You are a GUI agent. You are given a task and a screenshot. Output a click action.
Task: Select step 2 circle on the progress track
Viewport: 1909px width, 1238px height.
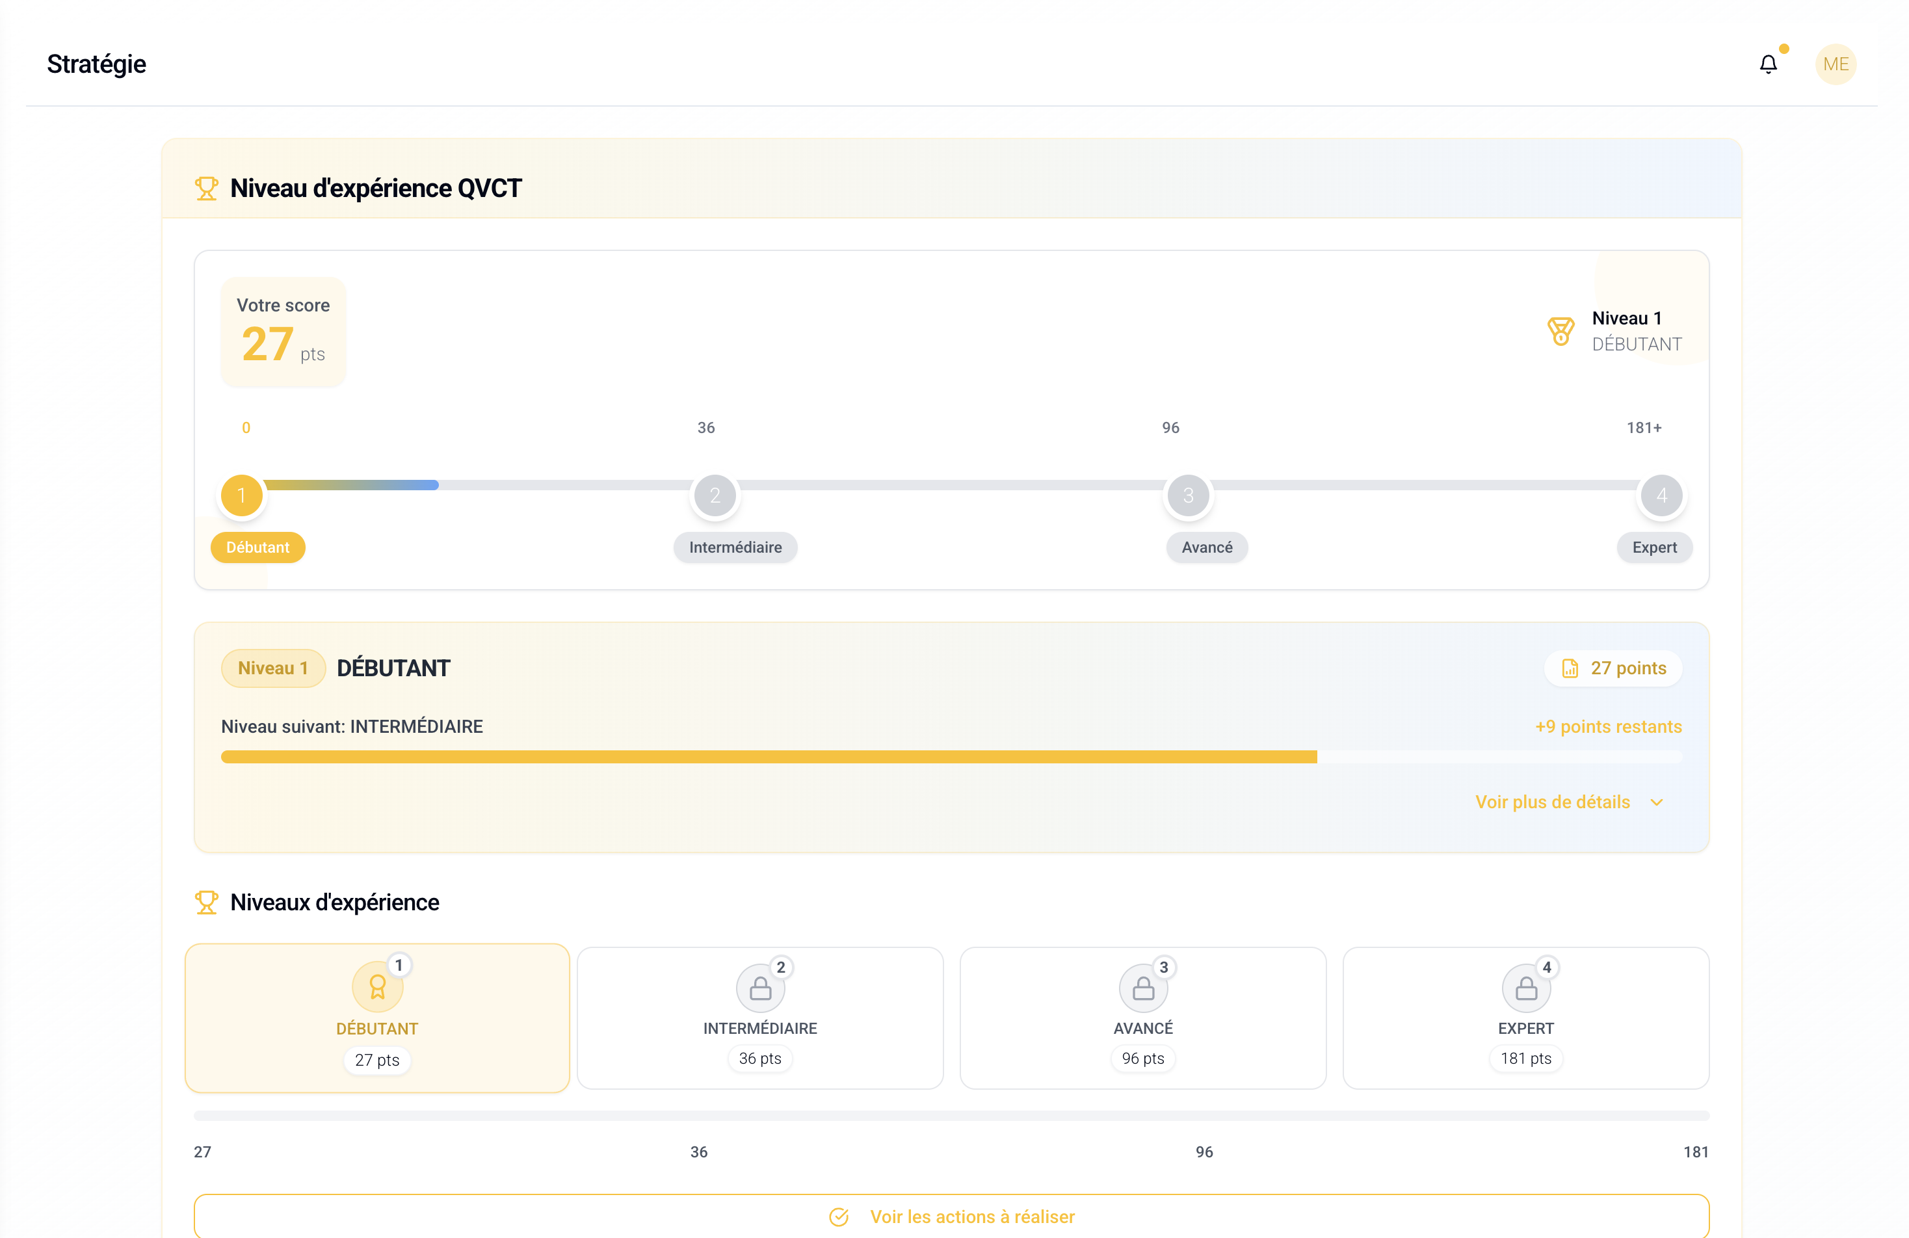coord(715,496)
